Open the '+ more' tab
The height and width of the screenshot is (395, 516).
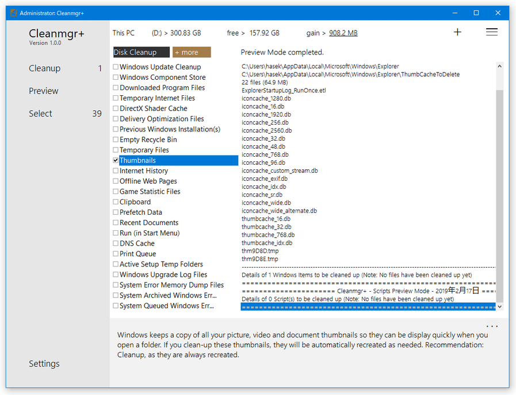192,52
